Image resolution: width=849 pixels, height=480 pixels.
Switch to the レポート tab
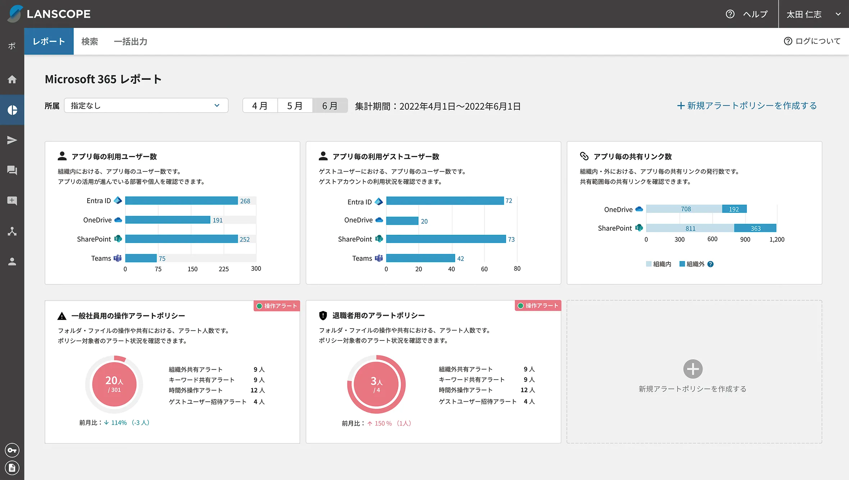49,41
